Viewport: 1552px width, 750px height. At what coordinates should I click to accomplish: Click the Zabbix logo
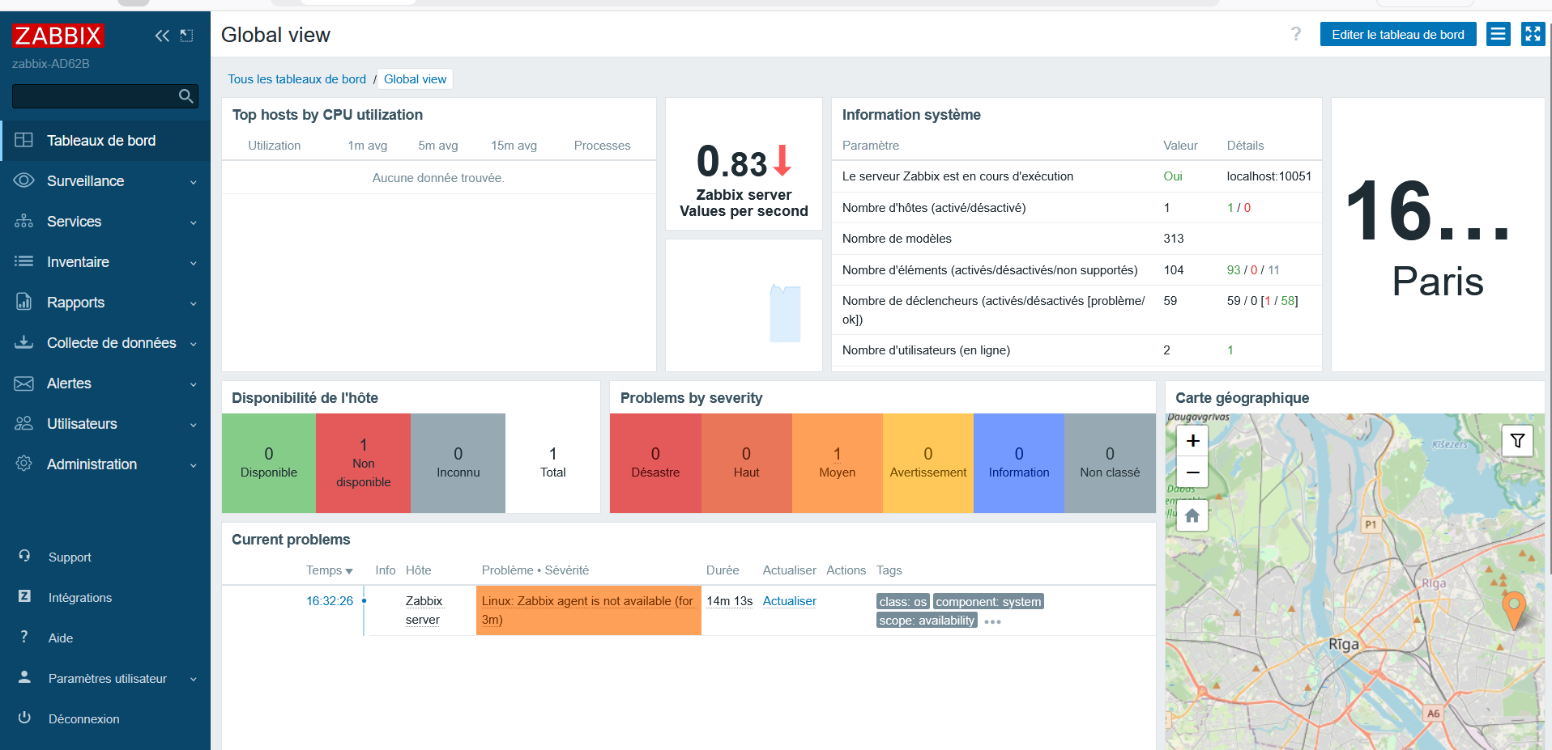(57, 36)
